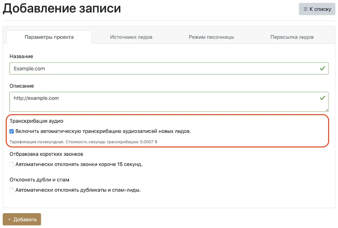
Task: Click the Название field label
Action: coord(21,56)
